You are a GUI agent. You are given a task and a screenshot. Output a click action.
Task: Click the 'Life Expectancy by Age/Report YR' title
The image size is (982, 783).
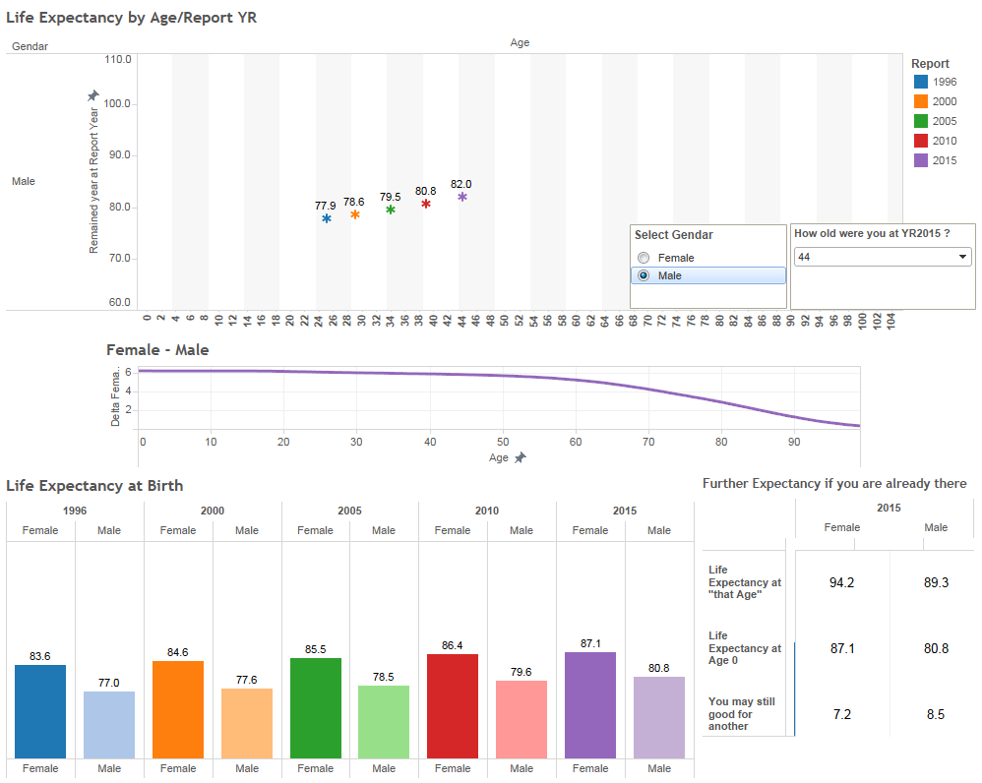tap(132, 18)
